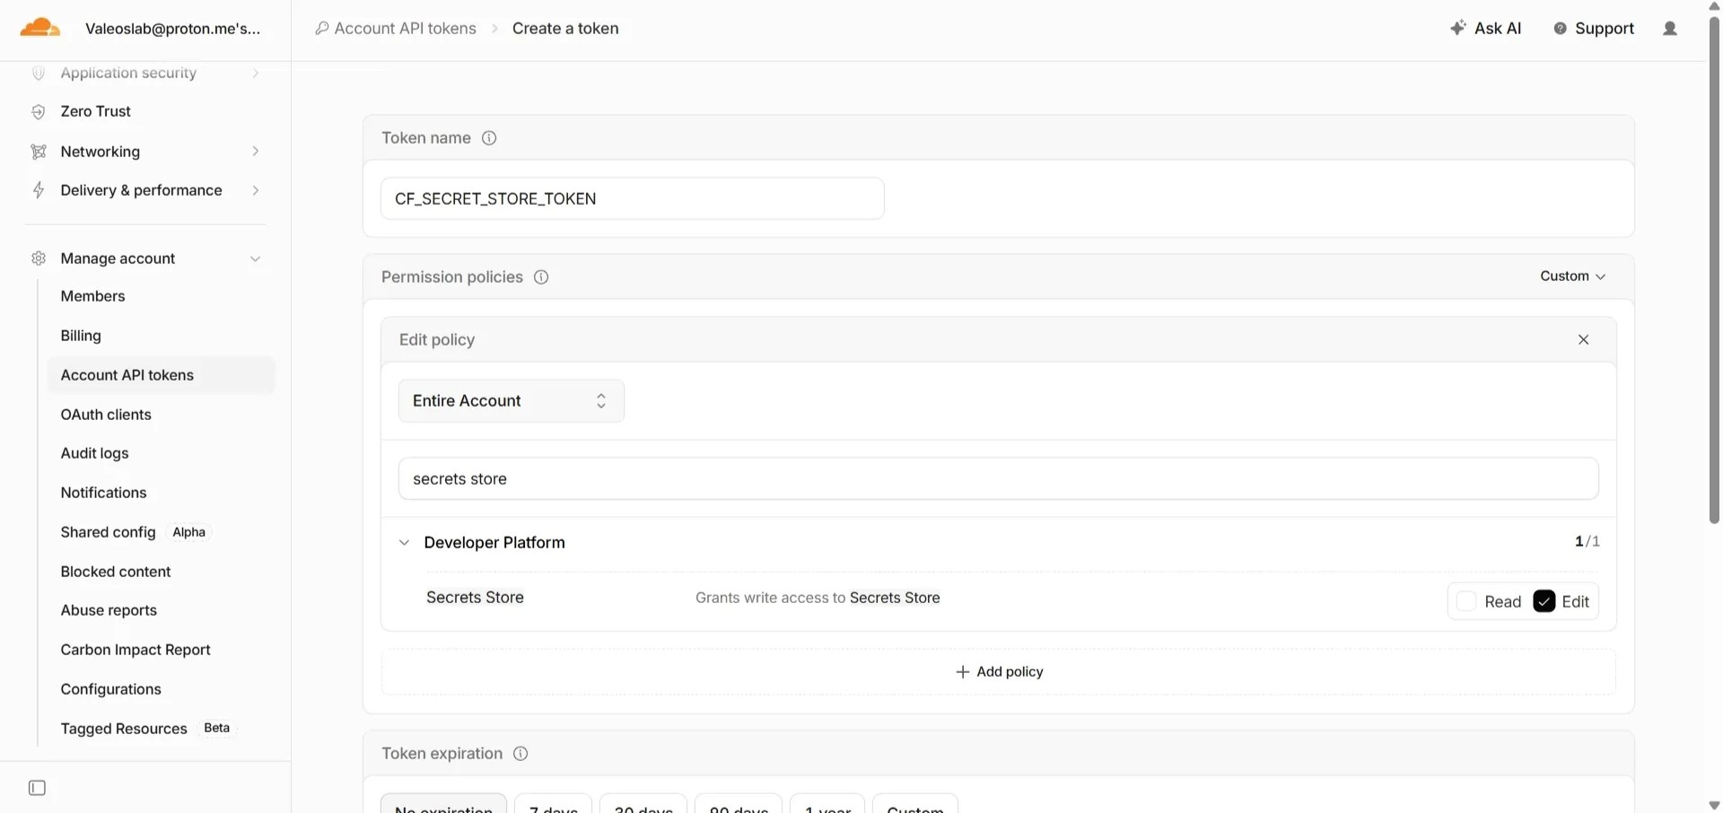Click the "Alpha" badge beside Shared config
This screenshot has width=1723, height=813.
pos(189,532)
